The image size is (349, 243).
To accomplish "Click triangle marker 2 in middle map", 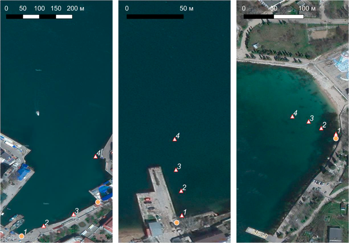I will (181, 191).
